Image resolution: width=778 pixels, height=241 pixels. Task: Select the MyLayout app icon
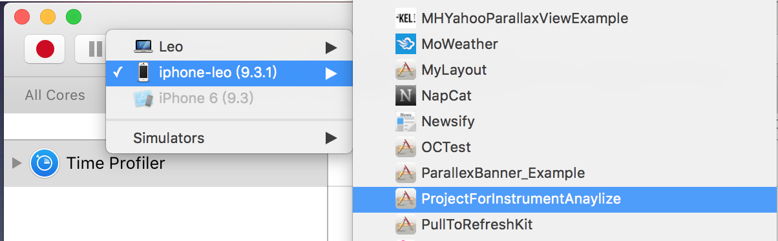(405, 70)
